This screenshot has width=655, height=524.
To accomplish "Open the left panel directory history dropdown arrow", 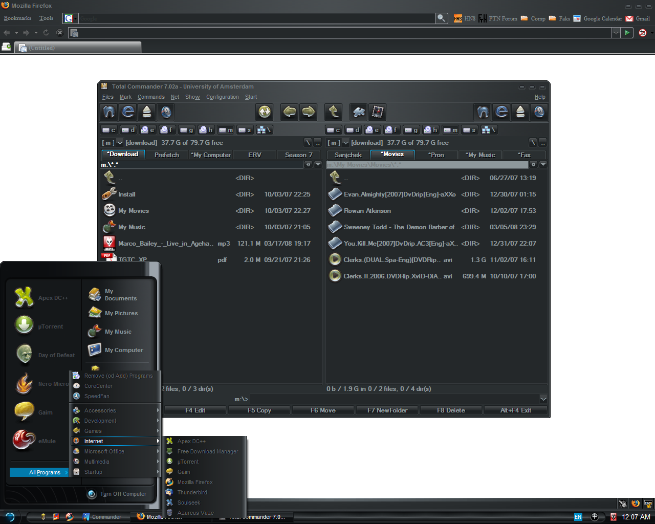I will (318, 164).
